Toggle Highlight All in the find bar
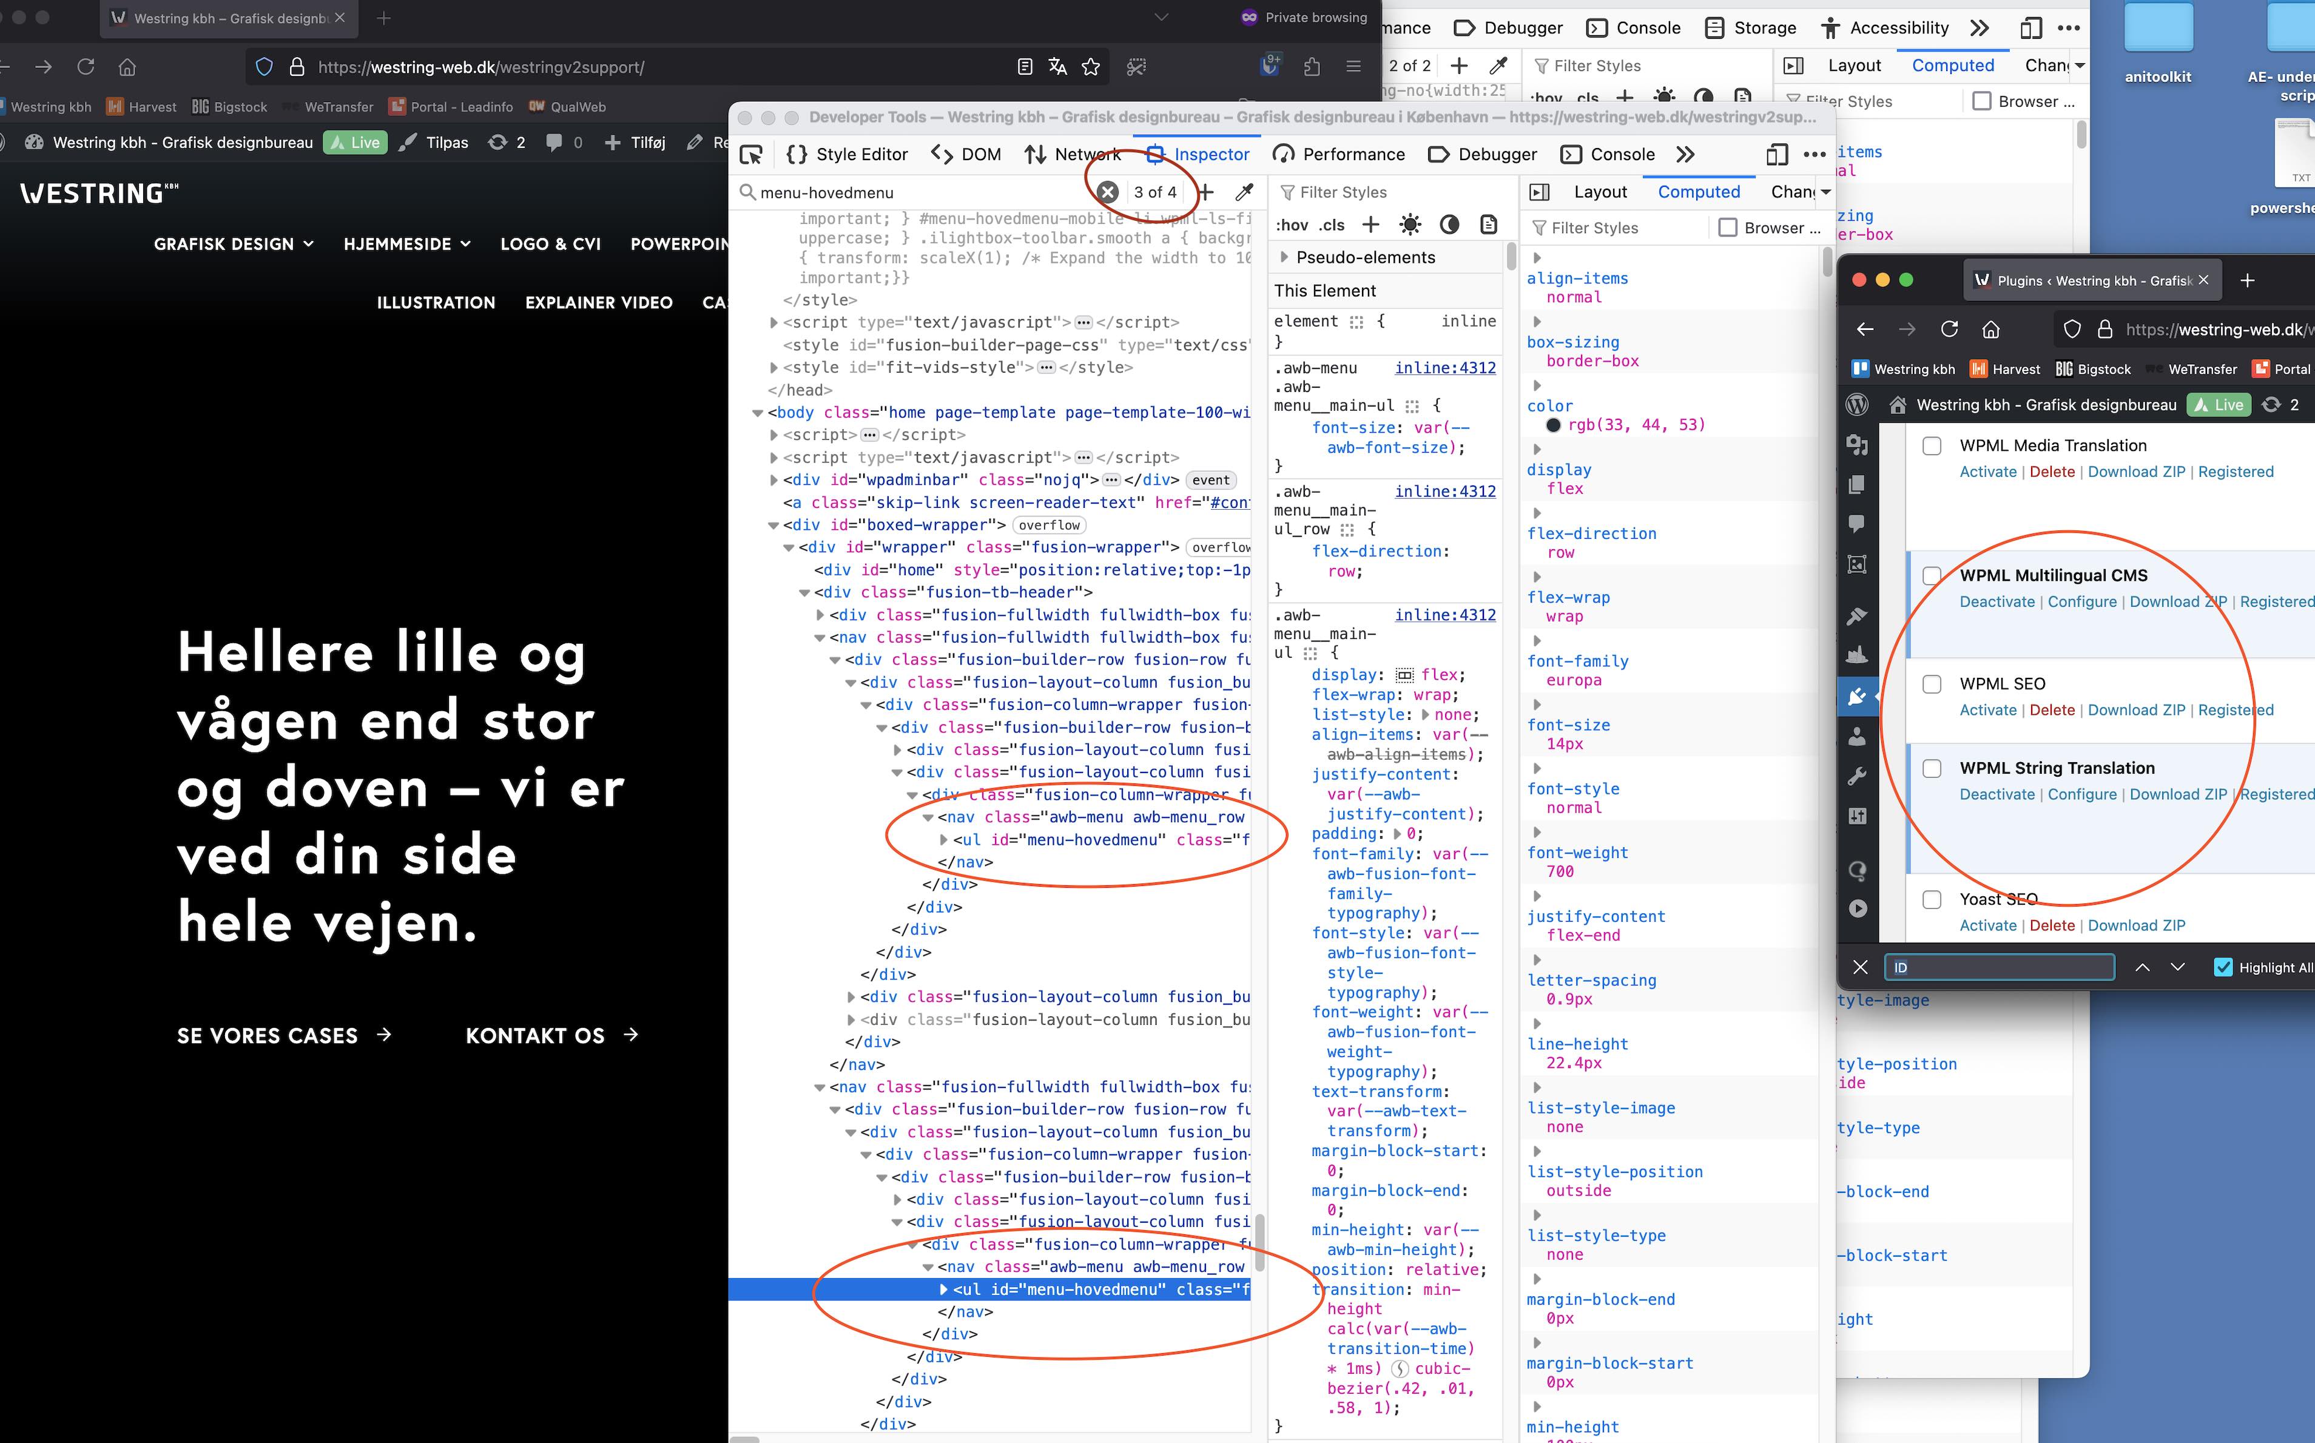The image size is (2315, 1443). click(x=2222, y=967)
